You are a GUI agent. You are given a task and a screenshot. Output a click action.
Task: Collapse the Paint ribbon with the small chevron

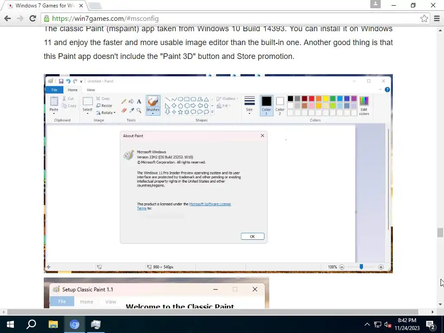point(380,90)
